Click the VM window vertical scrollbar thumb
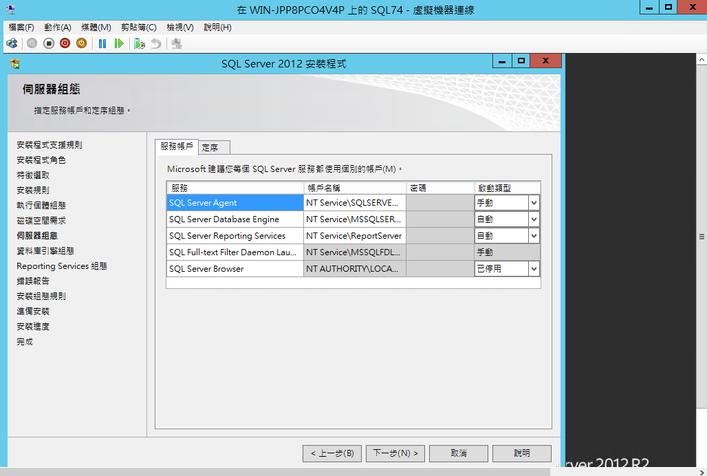Screen dimensions: 707x476 tap(701, 237)
